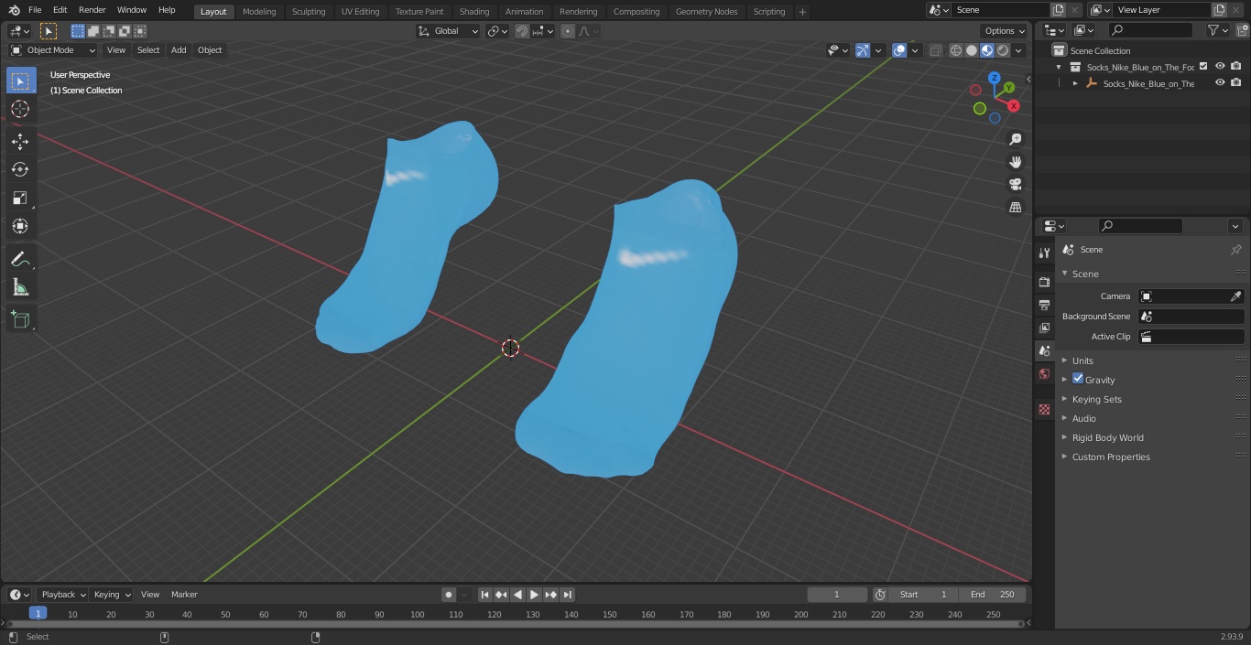Open the viewport Add menu

point(179,50)
